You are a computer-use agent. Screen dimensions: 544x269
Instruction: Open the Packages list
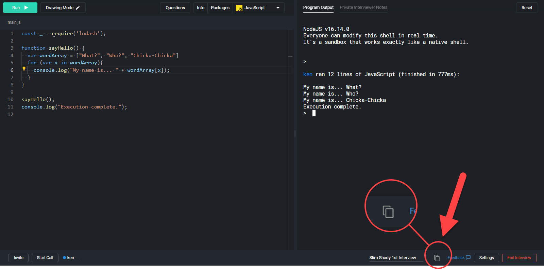220,7
